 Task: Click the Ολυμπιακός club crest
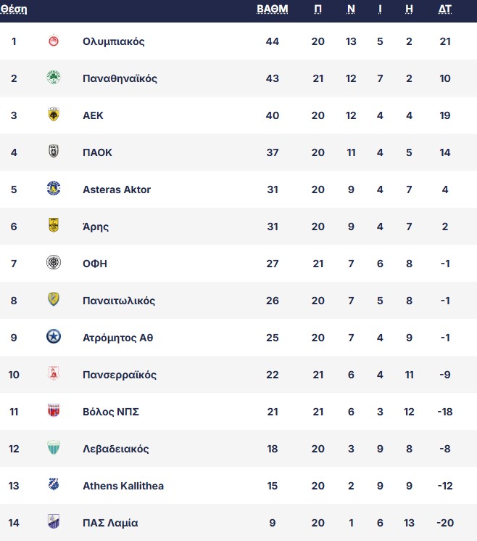coord(54,41)
